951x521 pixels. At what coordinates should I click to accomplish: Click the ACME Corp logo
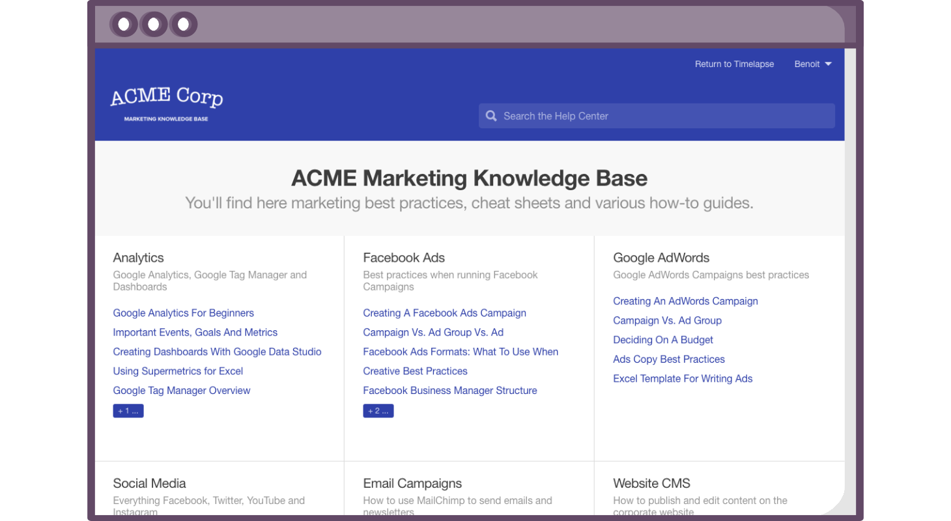tap(167, 97)
